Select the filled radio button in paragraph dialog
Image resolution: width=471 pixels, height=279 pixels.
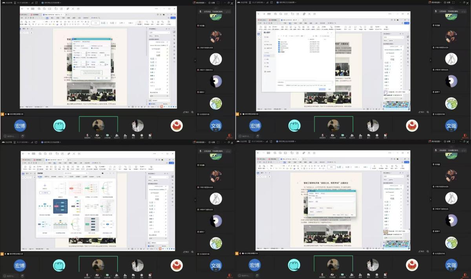pyautogui.click(x=92, y=48)
